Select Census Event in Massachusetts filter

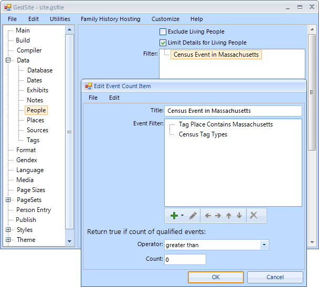click(x=216, y=55)
